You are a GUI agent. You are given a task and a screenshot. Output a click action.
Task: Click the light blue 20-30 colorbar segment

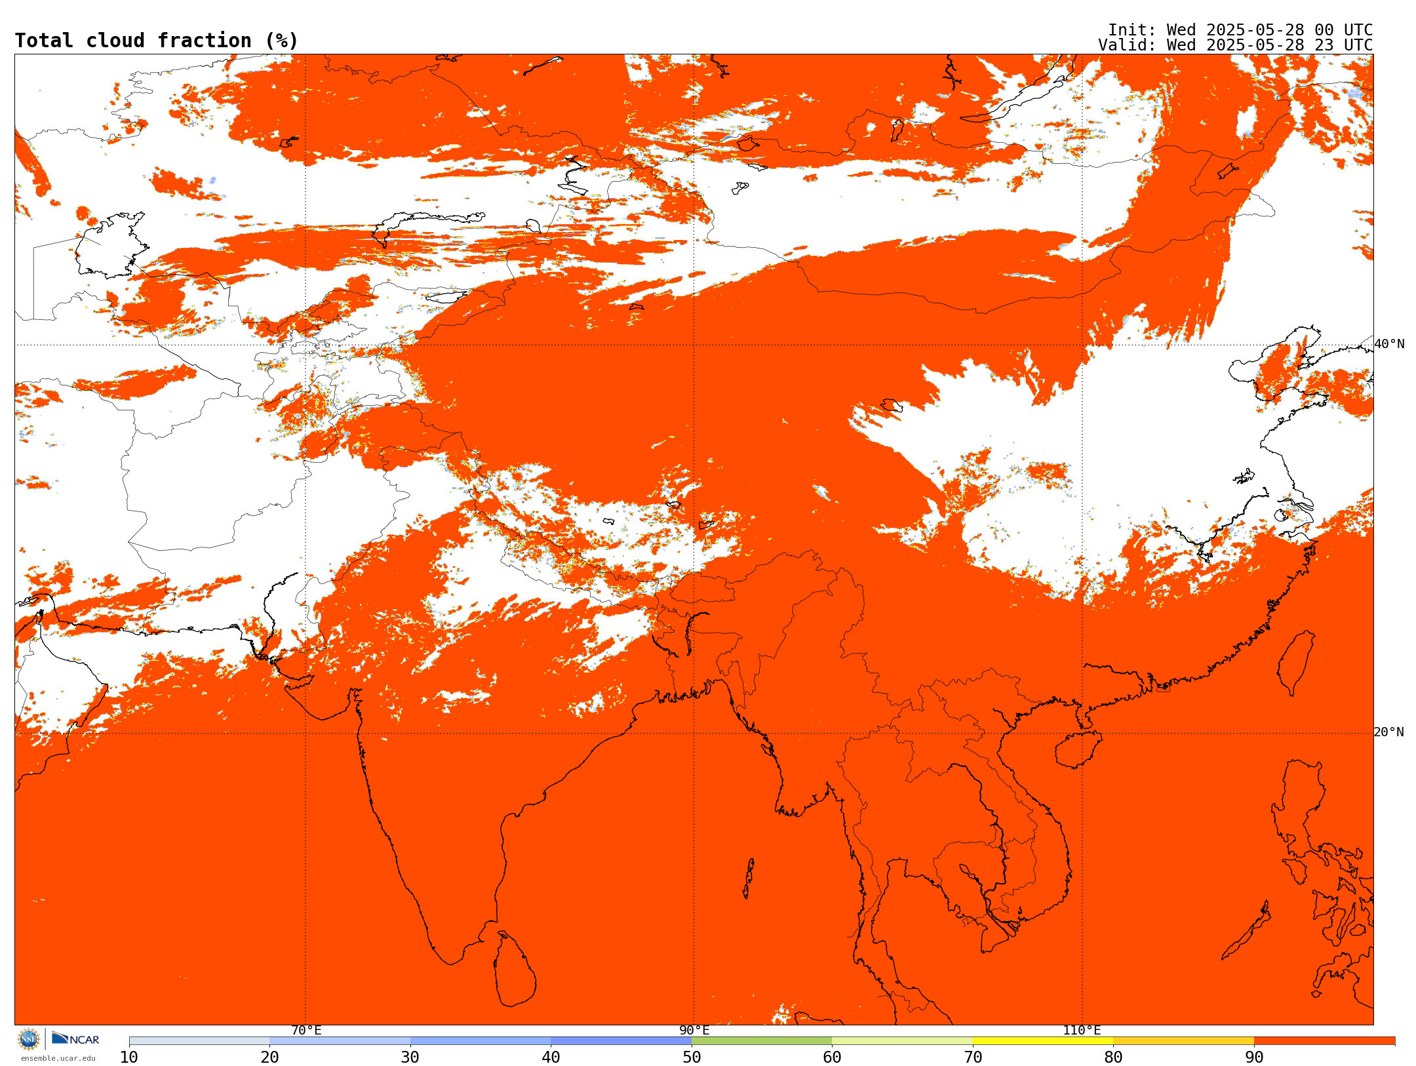click(x=340, y=1041)
